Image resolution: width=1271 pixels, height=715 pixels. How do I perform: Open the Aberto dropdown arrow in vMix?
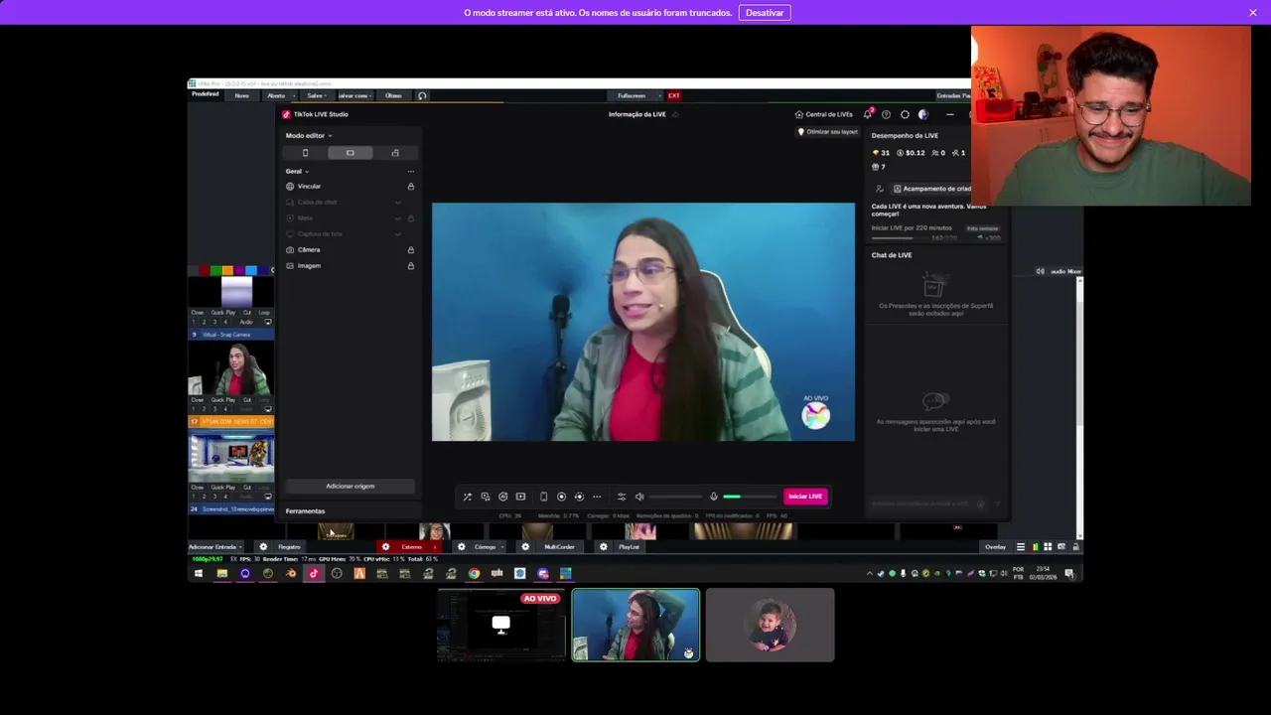(x=294, y=96)
